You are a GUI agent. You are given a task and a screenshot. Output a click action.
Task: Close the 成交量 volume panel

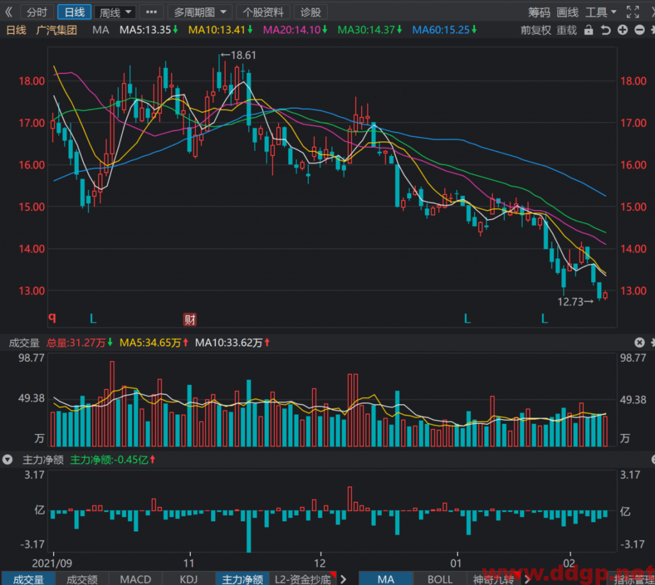[x=640, y=343]
